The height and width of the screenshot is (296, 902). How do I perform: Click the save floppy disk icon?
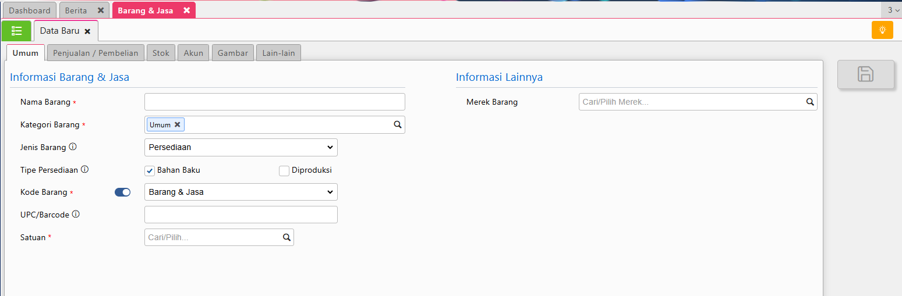(865, 74)
